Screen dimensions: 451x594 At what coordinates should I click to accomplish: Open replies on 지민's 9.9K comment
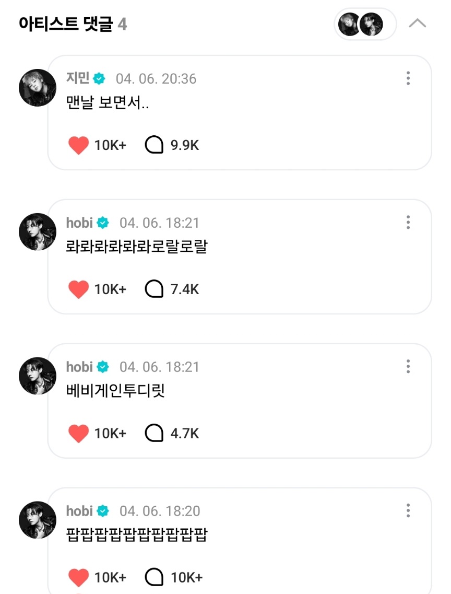pyautogui.click(x=154, y=145)
